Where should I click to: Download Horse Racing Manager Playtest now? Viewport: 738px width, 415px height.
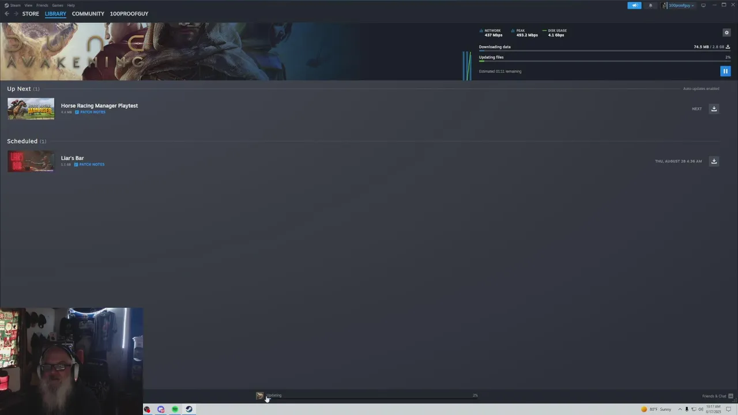[x=714, y=109]
